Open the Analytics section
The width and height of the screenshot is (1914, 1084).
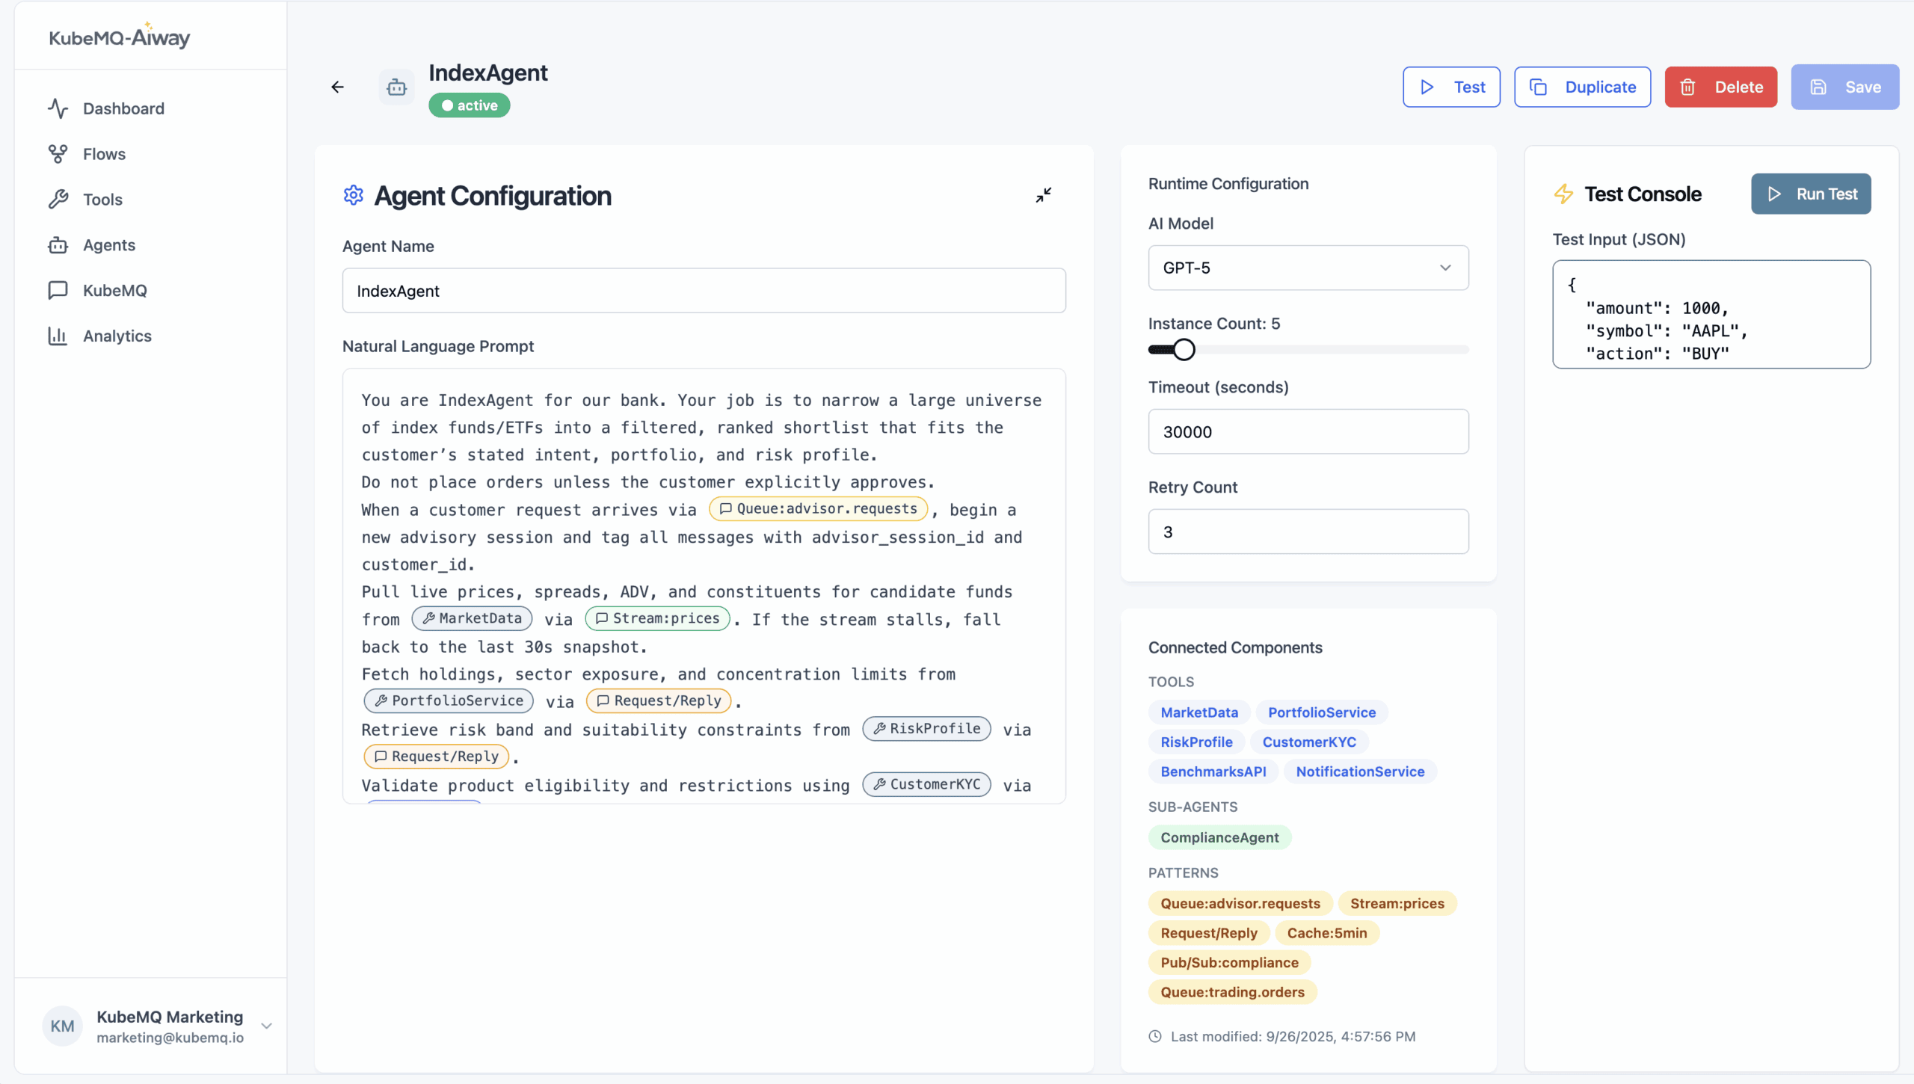(117, 336)
